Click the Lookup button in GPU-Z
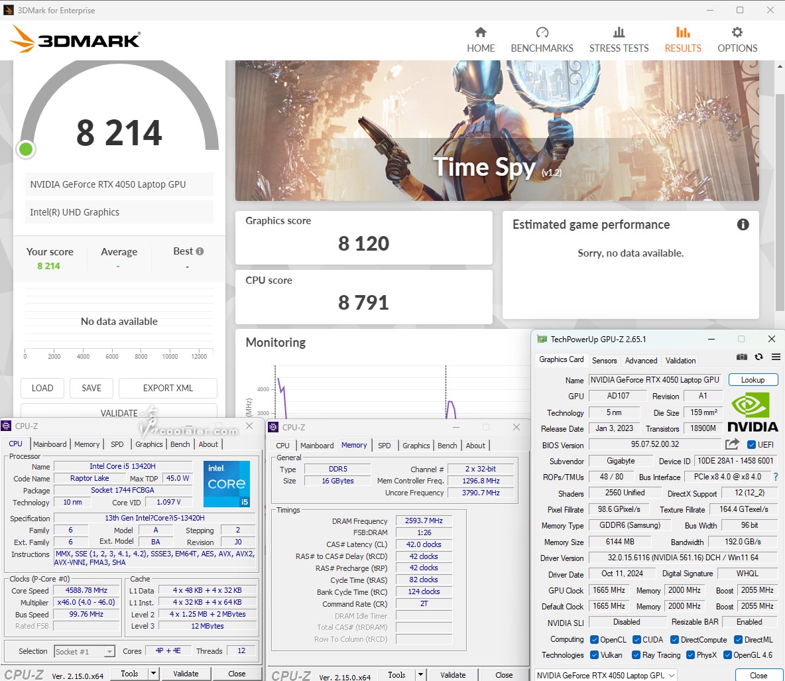 click(x=753, y=379)
